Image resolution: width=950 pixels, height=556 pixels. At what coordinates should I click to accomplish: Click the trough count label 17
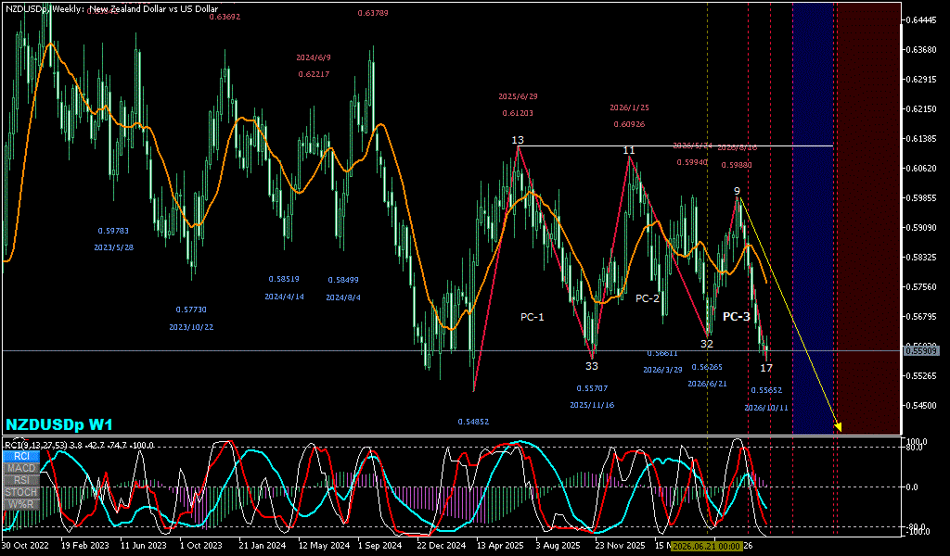(x=766, y=368)
